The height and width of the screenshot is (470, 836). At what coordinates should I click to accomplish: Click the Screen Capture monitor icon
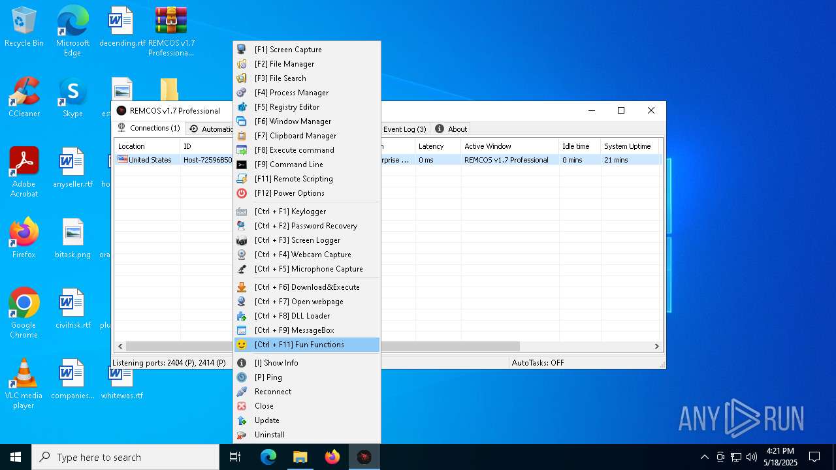(242, 50)
